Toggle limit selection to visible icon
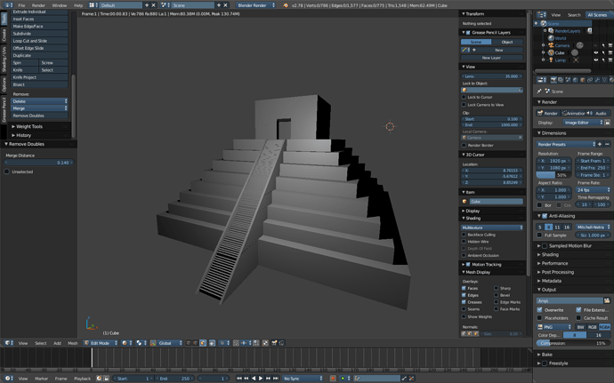 click(213, 343)
